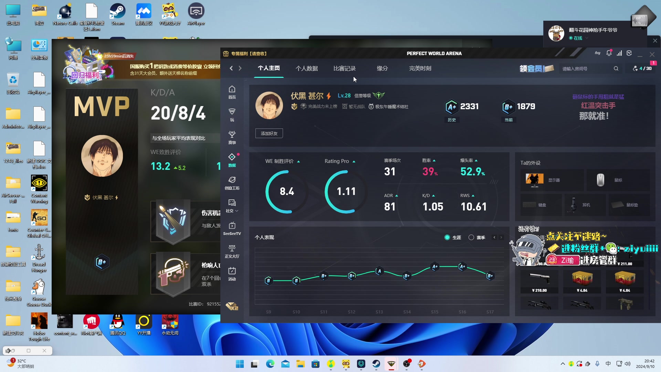Open SeeSeeTV from the sidebar
Screen dimensions: 661x372
[232, 228]
